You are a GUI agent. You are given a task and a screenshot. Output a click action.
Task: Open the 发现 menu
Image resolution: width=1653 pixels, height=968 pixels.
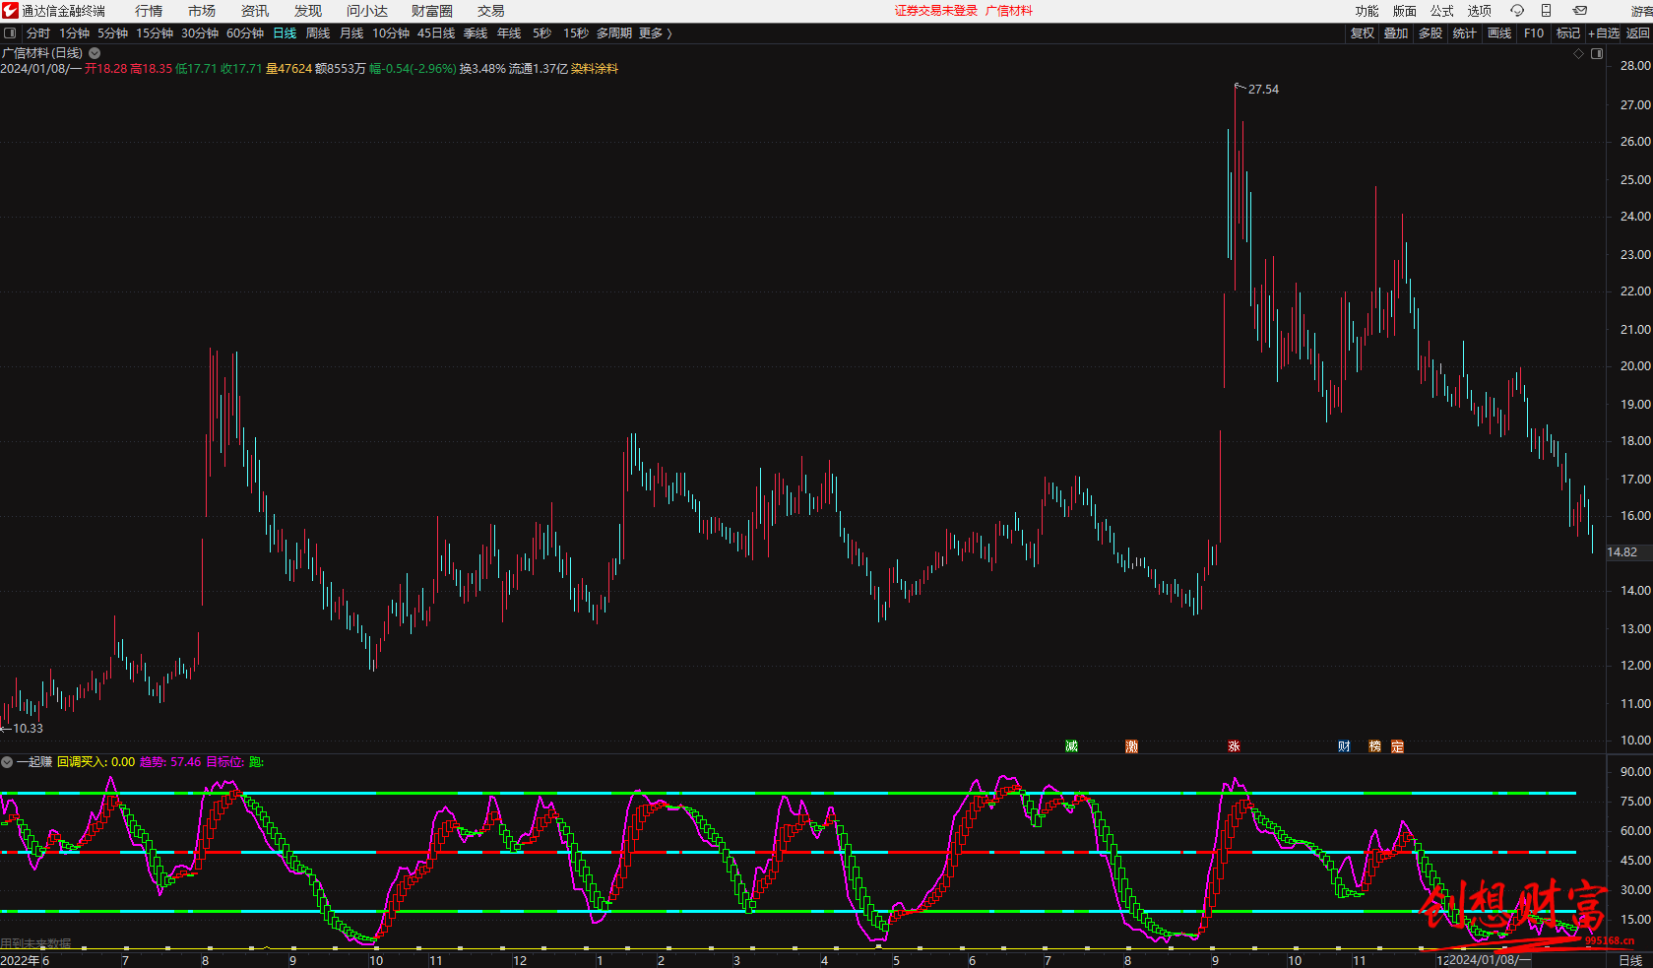pos(308,11)
